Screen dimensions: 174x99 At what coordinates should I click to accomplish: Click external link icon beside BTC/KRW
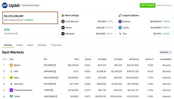point(55,65)
